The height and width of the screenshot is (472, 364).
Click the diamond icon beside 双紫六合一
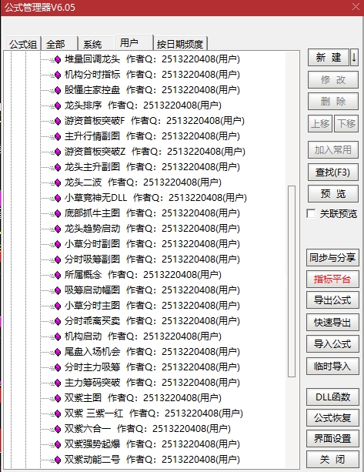pos(58,429)
